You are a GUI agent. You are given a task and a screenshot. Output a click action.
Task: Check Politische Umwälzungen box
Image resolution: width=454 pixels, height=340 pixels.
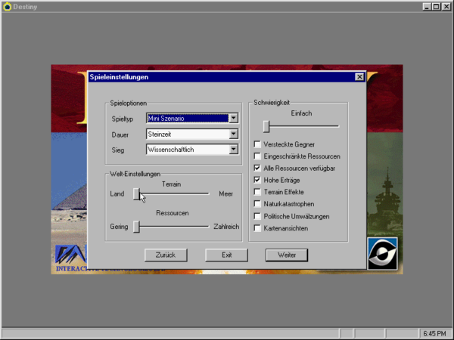(257, 216)
